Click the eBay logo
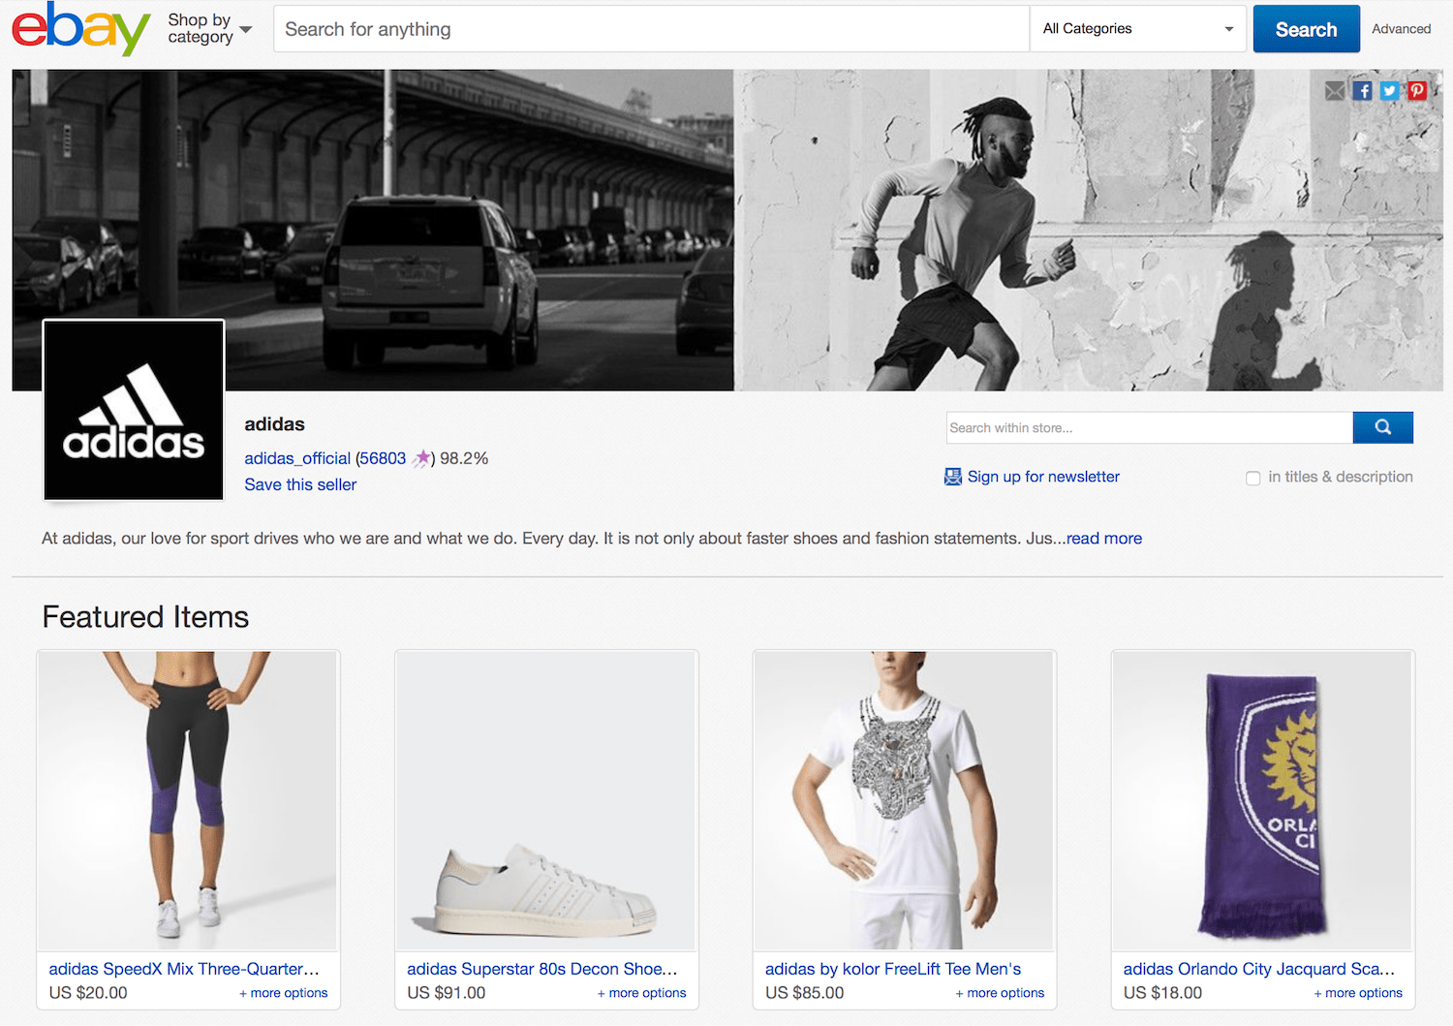The image size is (1453, 1026). (x=81, y=29)
